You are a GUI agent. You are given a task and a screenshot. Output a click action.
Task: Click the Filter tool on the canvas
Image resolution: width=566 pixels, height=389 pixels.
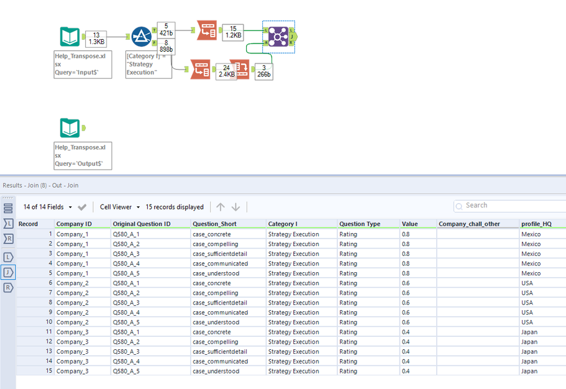pyautogui.click(x=141, y=37)
